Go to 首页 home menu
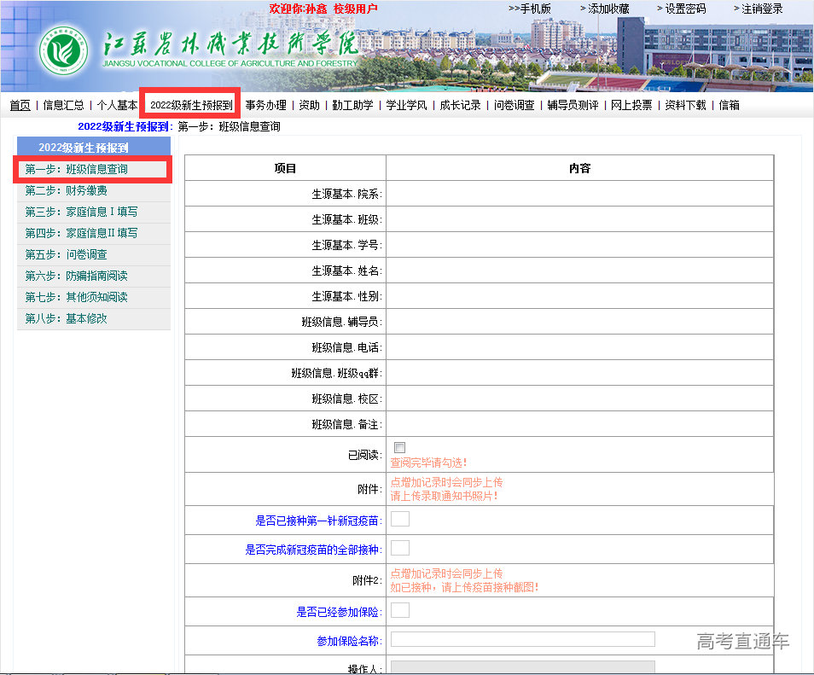Viewport: 814px width, 675px height. point(20,105)
